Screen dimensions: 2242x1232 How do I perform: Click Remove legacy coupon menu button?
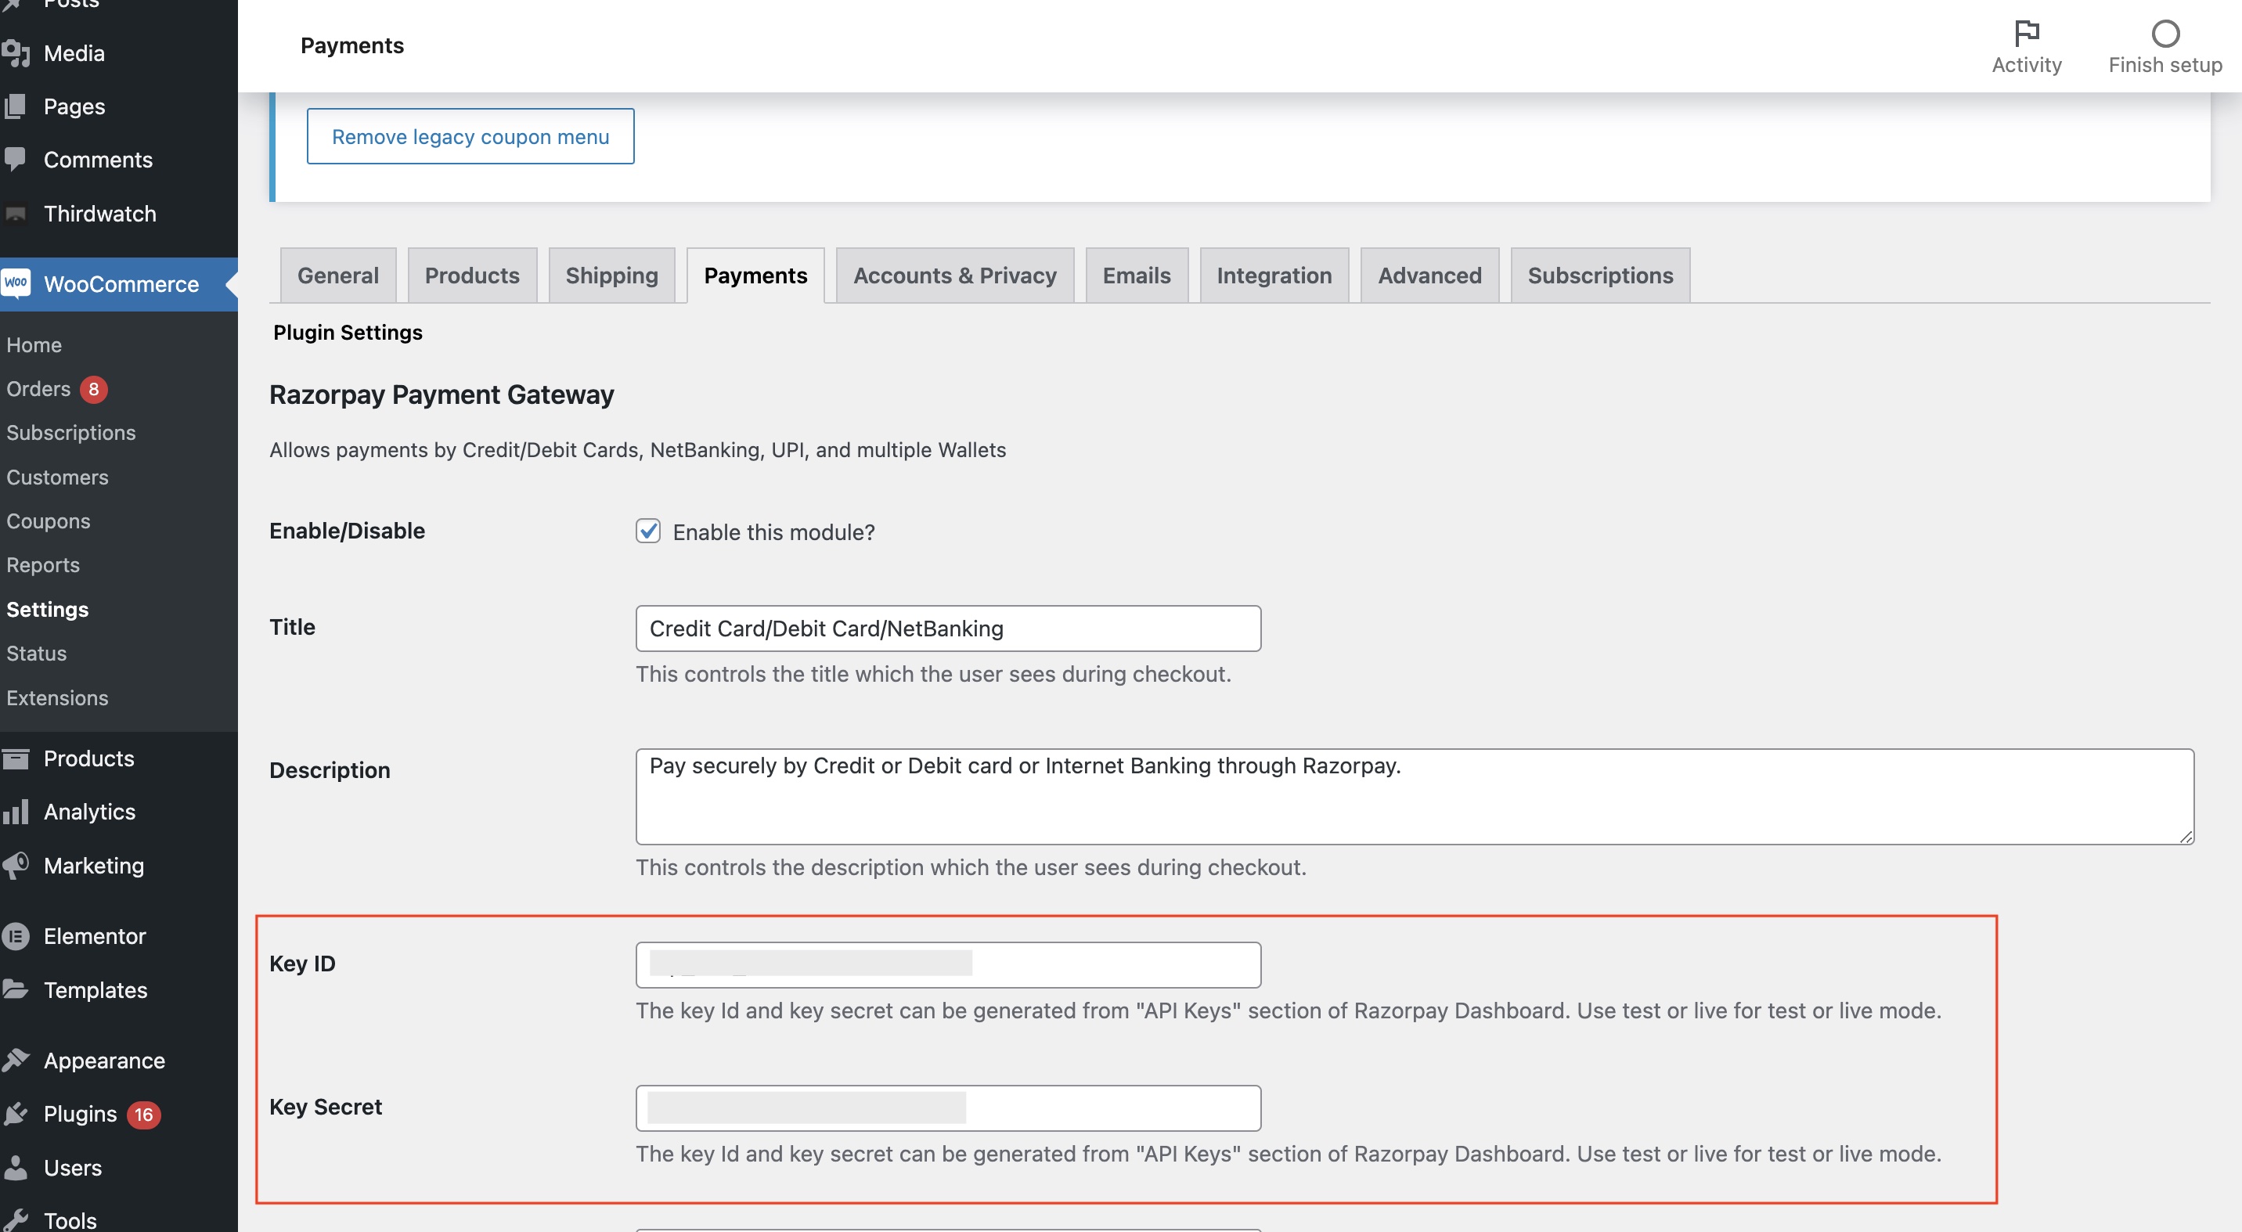pos(470,137)
